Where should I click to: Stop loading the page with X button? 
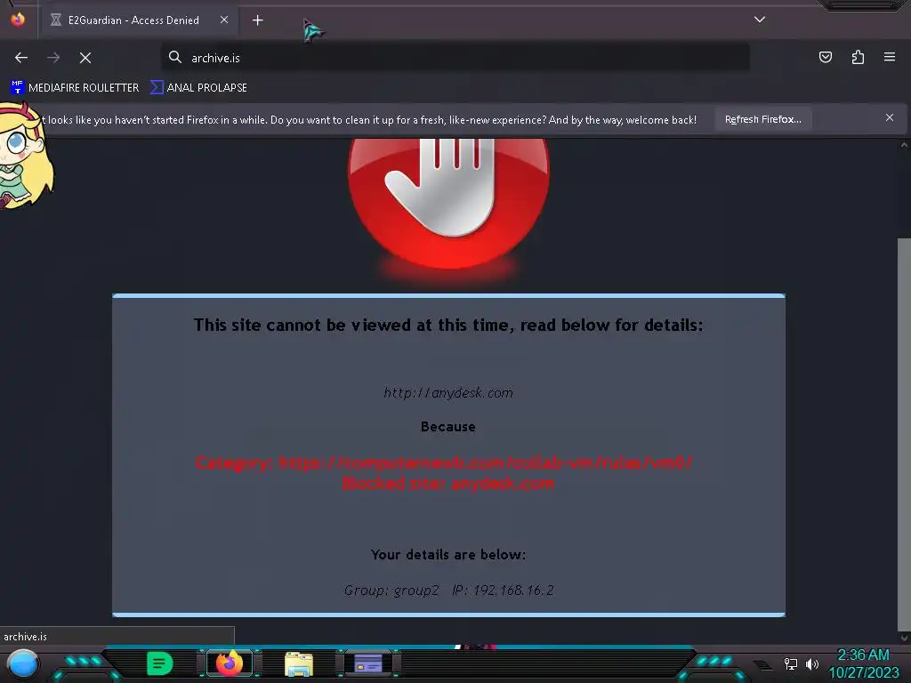[x=85, y=58]
